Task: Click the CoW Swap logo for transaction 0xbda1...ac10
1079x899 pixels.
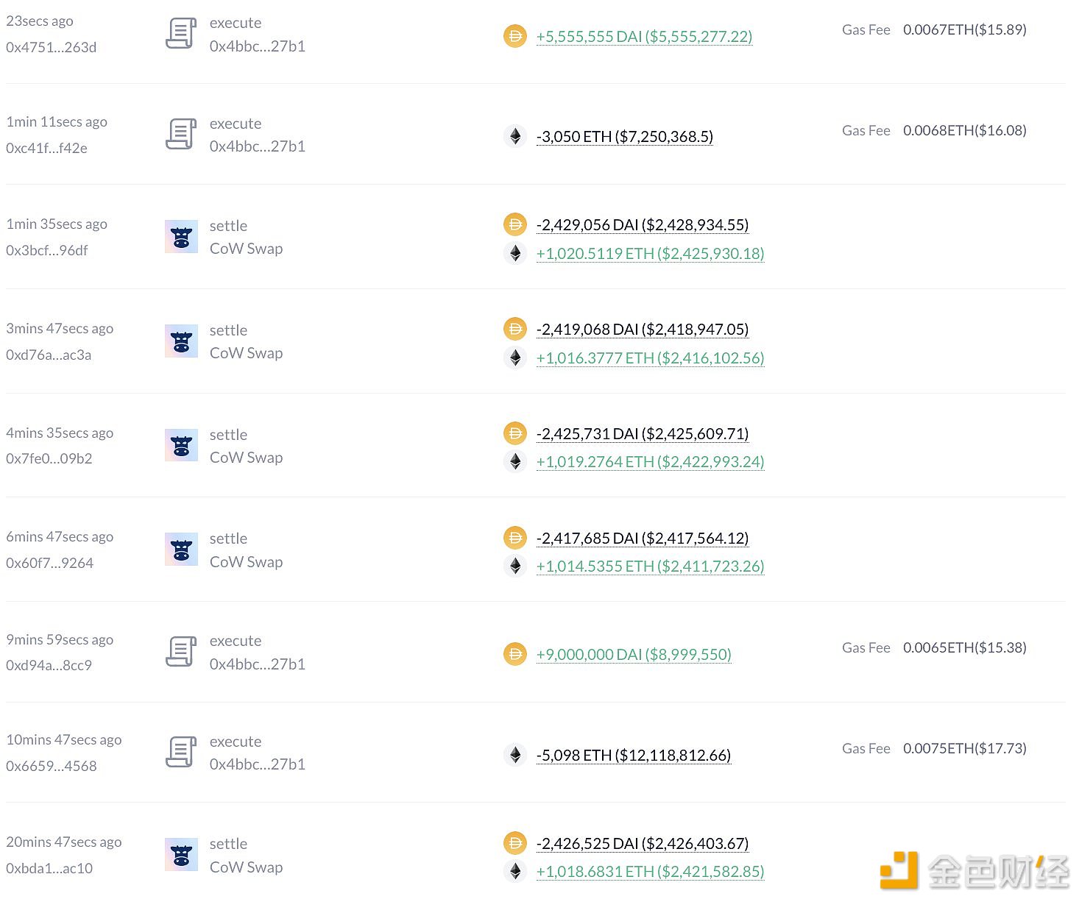Action: [x=181, y=855]
